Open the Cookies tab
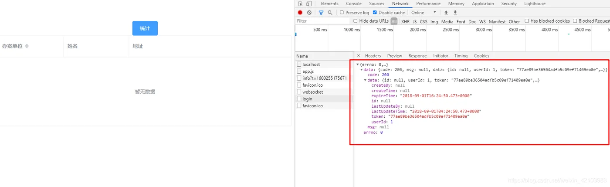 [481, 56]
